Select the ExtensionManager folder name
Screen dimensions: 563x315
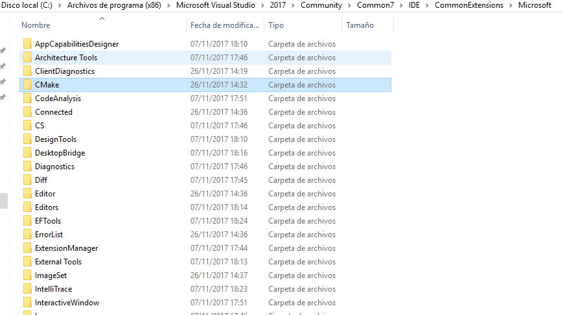[67, 248]
